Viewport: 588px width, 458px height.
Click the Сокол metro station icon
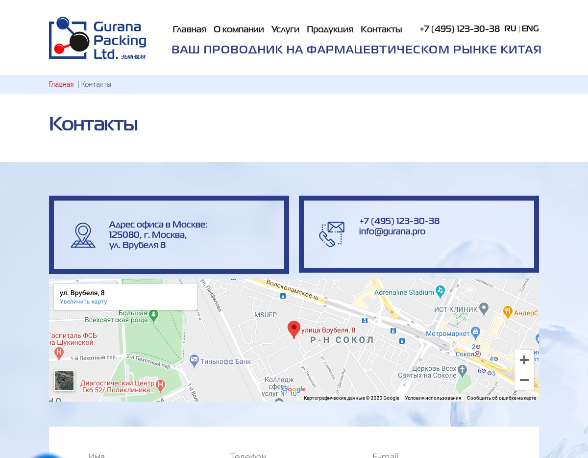click(x=478, y=354)
